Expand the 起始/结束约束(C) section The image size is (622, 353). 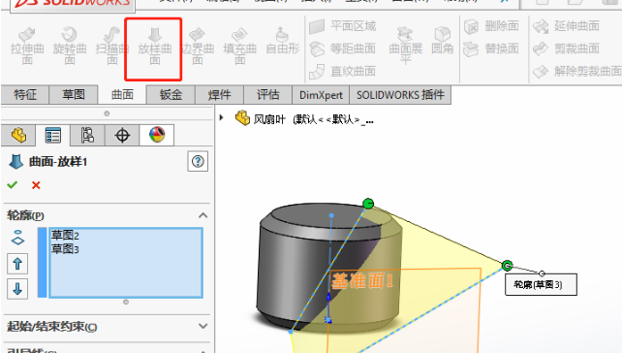pos(202,326)
